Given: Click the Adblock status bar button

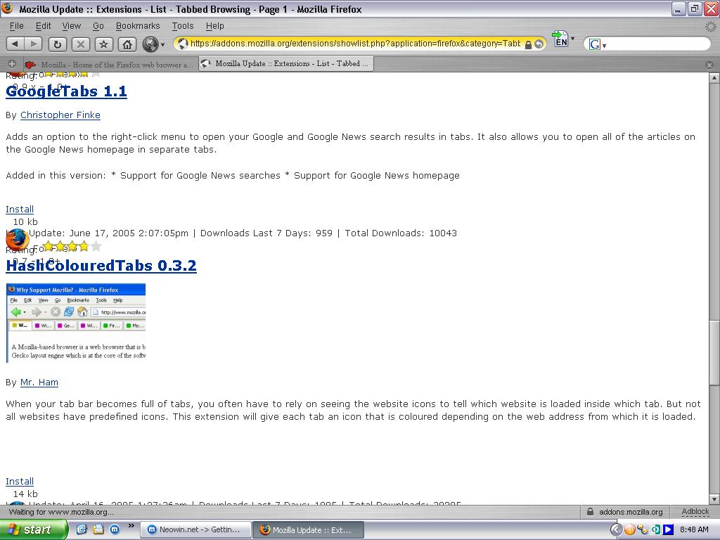Looking at the screenshot, I should [x=695, y=512].
